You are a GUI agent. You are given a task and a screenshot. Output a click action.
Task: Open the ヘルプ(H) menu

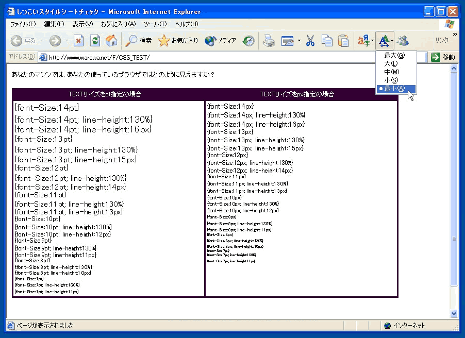point(187,24)
